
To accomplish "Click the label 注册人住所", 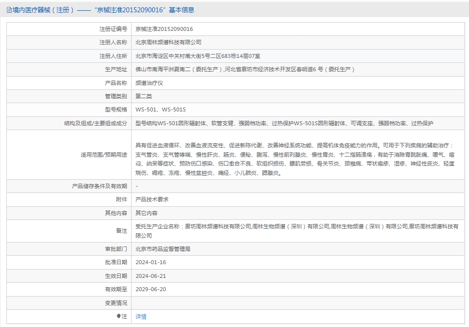I will pos(113,56).
